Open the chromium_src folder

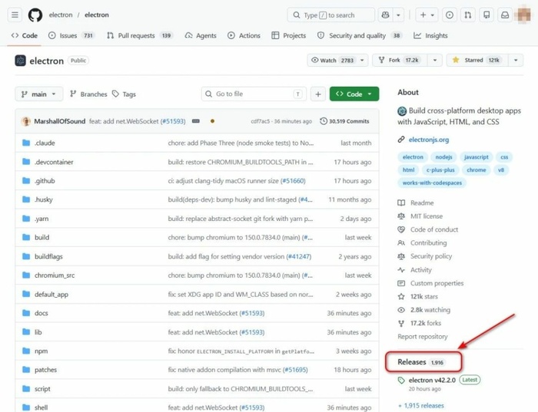(x=55, y=275)
